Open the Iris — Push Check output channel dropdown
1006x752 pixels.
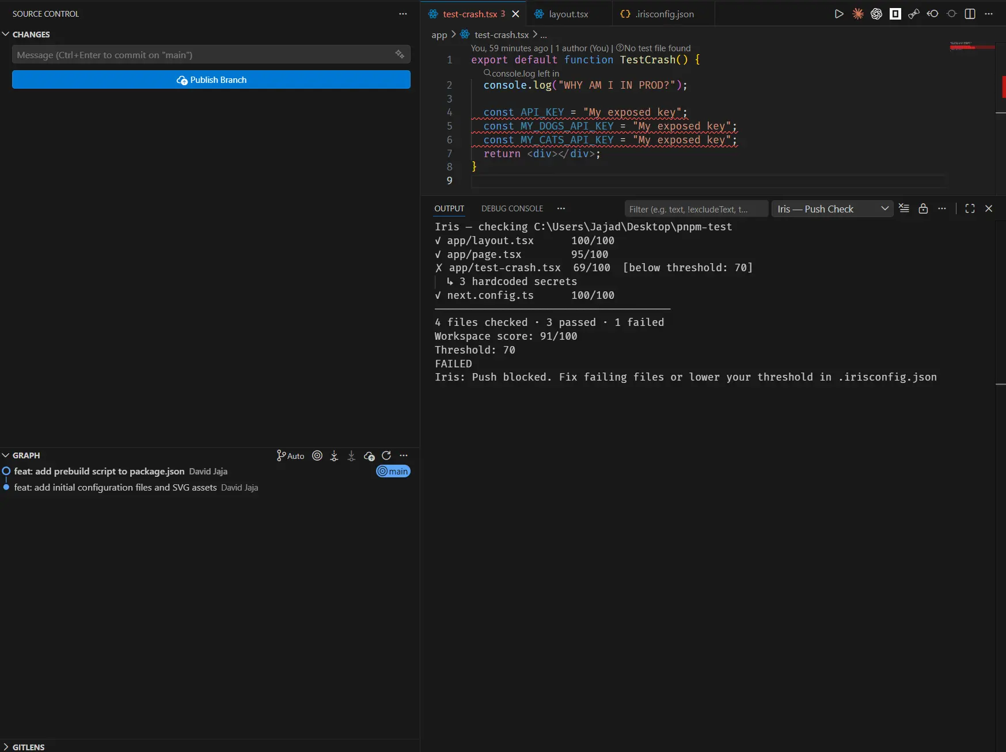point(832,208)
